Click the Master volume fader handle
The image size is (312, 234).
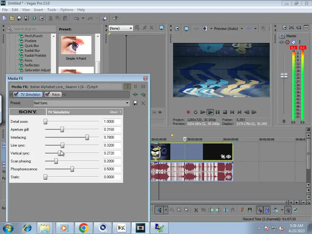pyautogui.click(x=284, y=76)
